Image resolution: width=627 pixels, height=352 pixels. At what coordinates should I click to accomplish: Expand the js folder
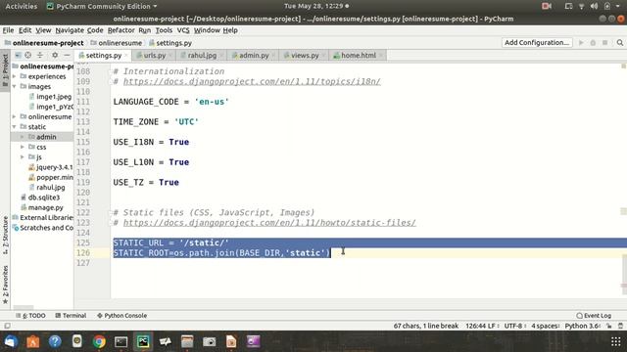tap(23, 156)
